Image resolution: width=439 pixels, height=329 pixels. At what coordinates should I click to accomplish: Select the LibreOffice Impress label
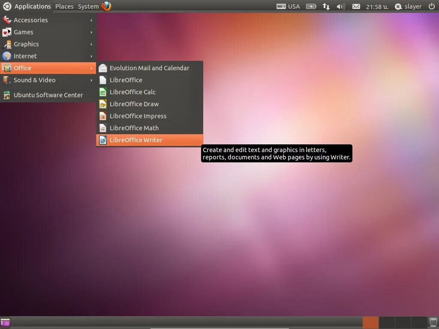tap(138, 116)
